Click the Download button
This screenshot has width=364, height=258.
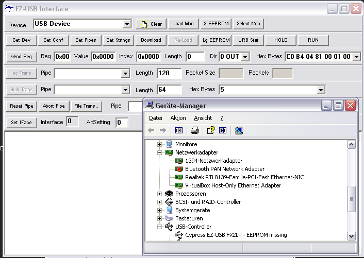pyautogui.click(x=151, y=40)
